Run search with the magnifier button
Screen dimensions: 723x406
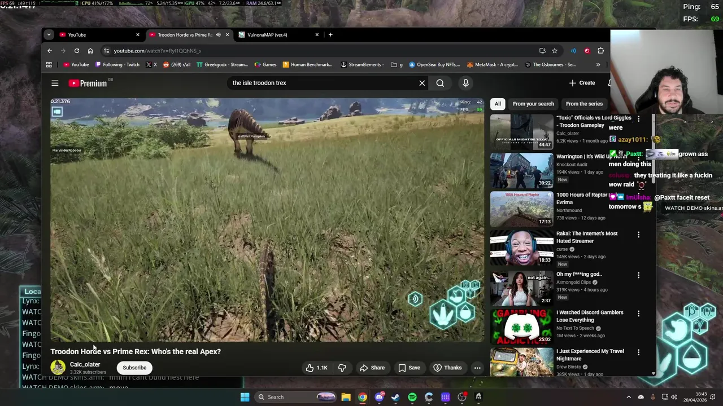click(x=440, y=83)
